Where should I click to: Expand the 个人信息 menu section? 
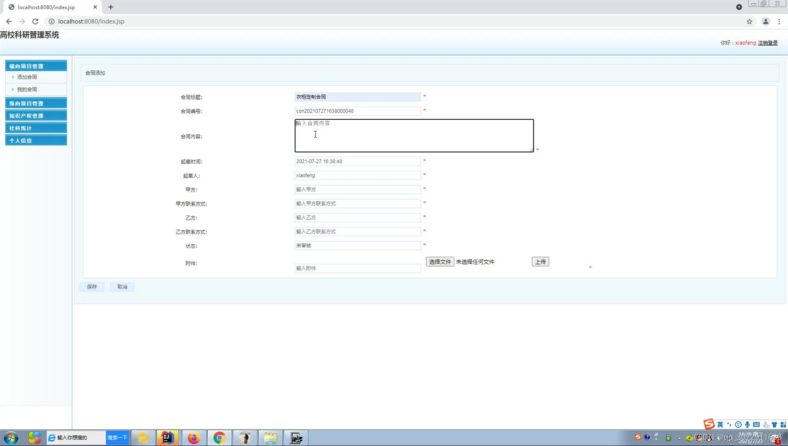click(36, 140)
